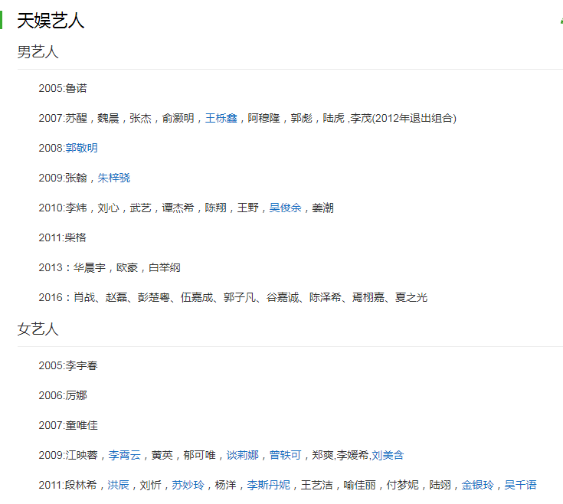The height and width of the screenshot is (504, 563).
Task: Click the name 喻佳丽
Action: [359, 485]
